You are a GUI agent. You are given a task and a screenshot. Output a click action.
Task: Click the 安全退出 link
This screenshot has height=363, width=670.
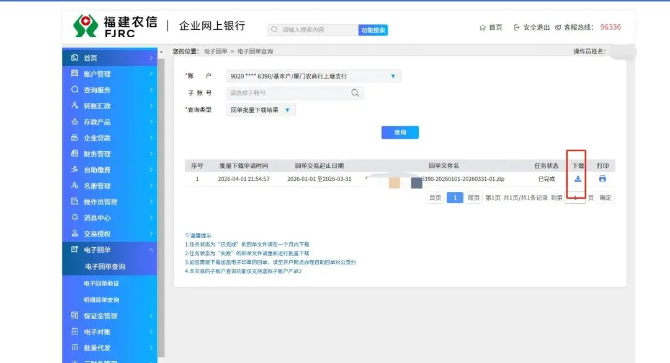[x=536, y=27]
